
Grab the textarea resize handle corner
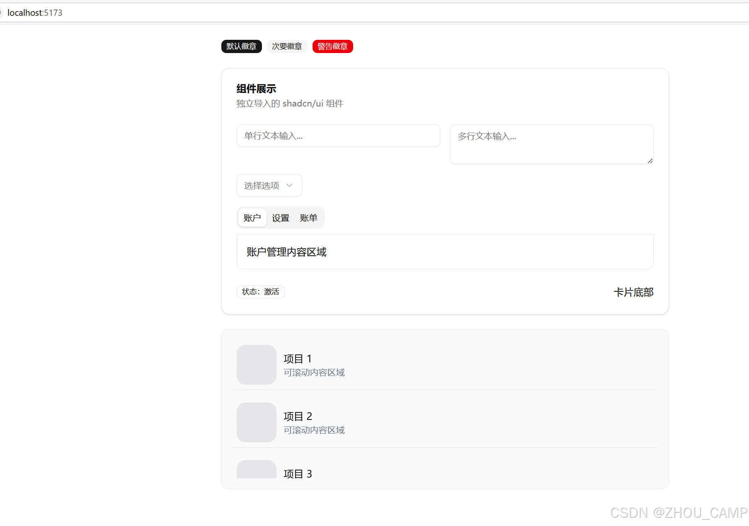(x=650, y=161)
